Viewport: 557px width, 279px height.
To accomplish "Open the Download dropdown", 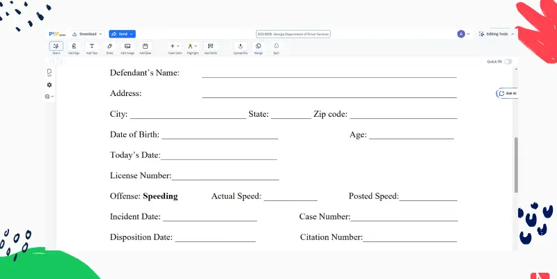I will [87, 34].
